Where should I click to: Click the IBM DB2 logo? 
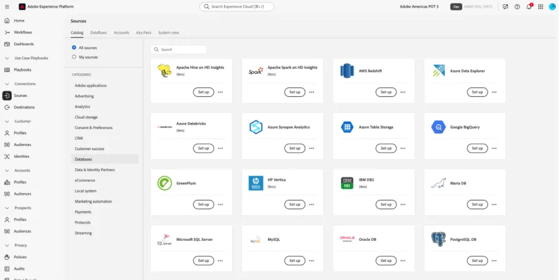347,183
